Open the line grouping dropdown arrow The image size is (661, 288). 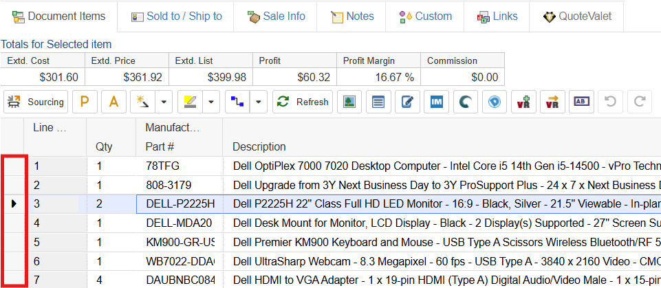click(259, 102)
